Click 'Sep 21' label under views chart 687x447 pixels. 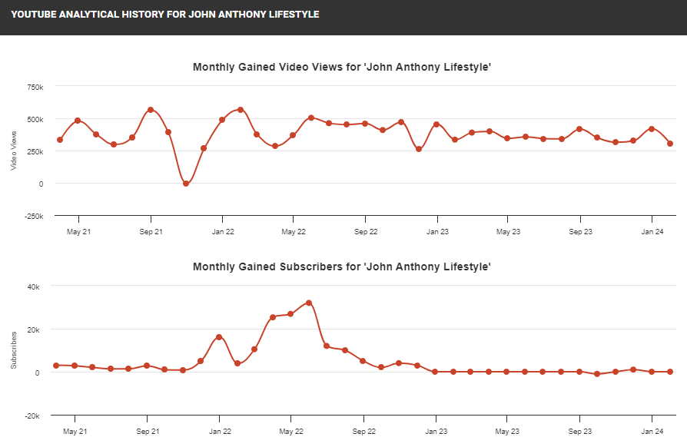click(151, 232)
